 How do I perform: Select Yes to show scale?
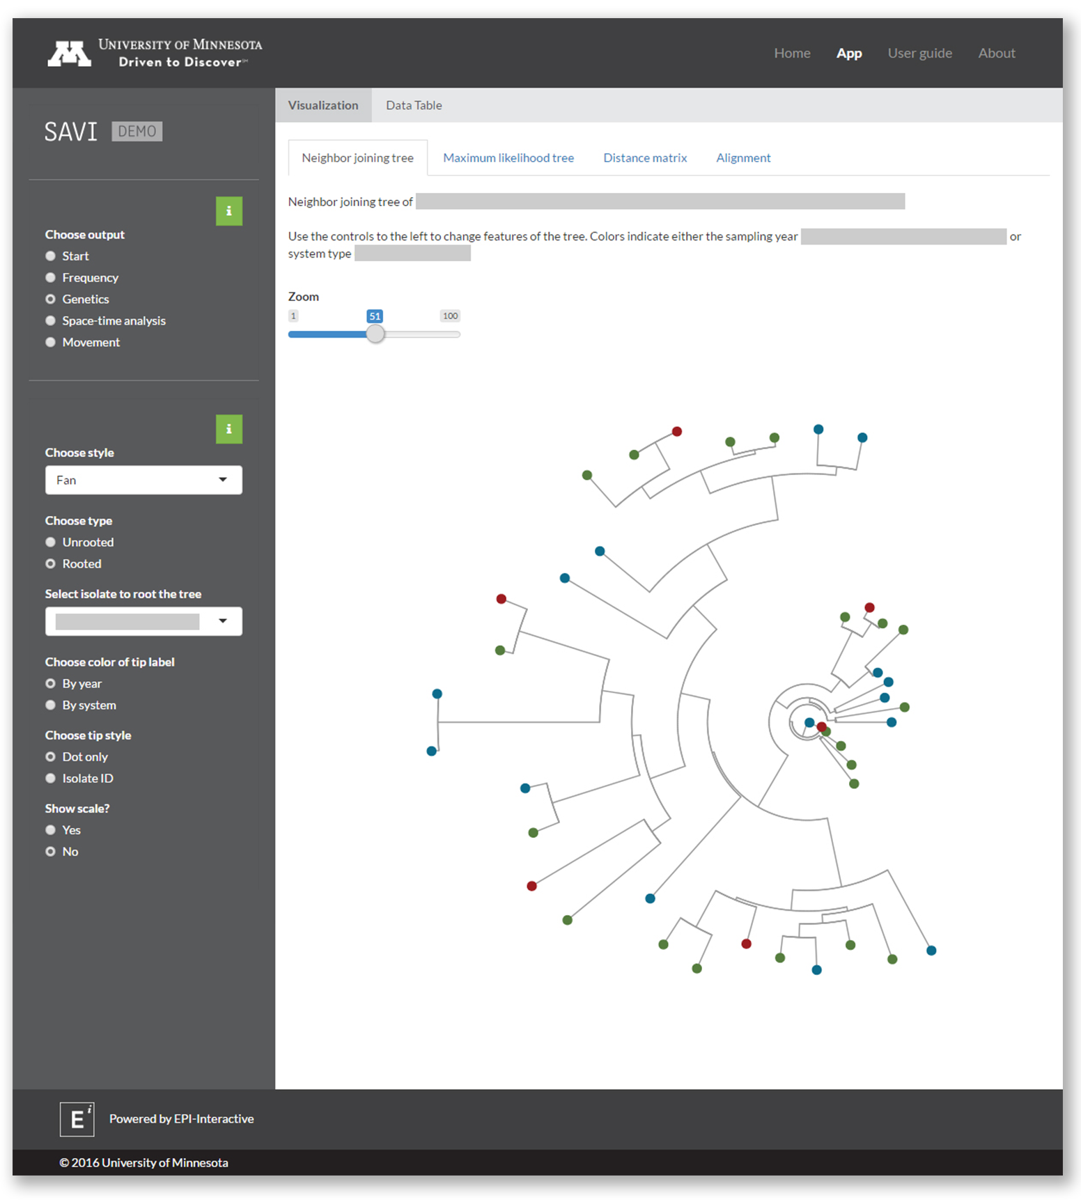tap(50, 830)
